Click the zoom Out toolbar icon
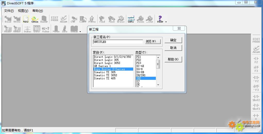263x134 pixels. pos(149,19)
